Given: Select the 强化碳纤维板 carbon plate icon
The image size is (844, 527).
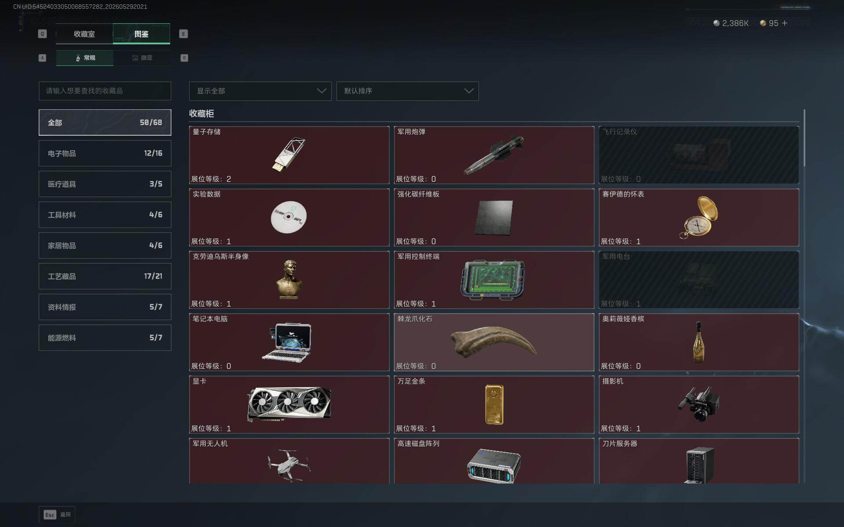Looking at the screenshot, I should (494, 217).
